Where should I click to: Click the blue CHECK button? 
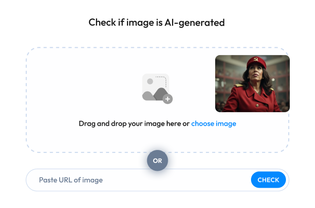(268, 180)
